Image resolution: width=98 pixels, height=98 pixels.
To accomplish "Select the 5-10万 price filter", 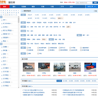I will coord(37,15).
